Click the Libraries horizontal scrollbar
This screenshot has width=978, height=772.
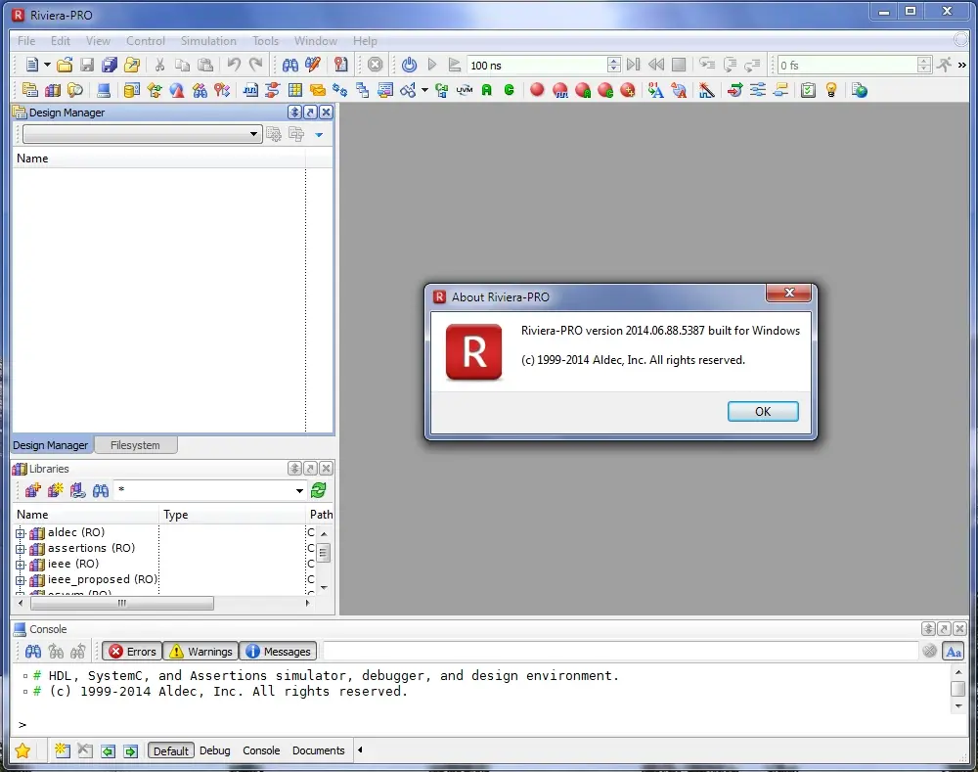click(x=121, y=603)
